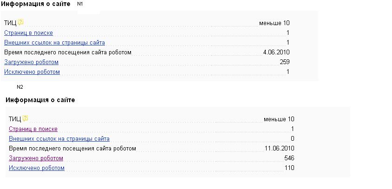Click the N1 label
The image size is (392, 189).
pos(80,4)
